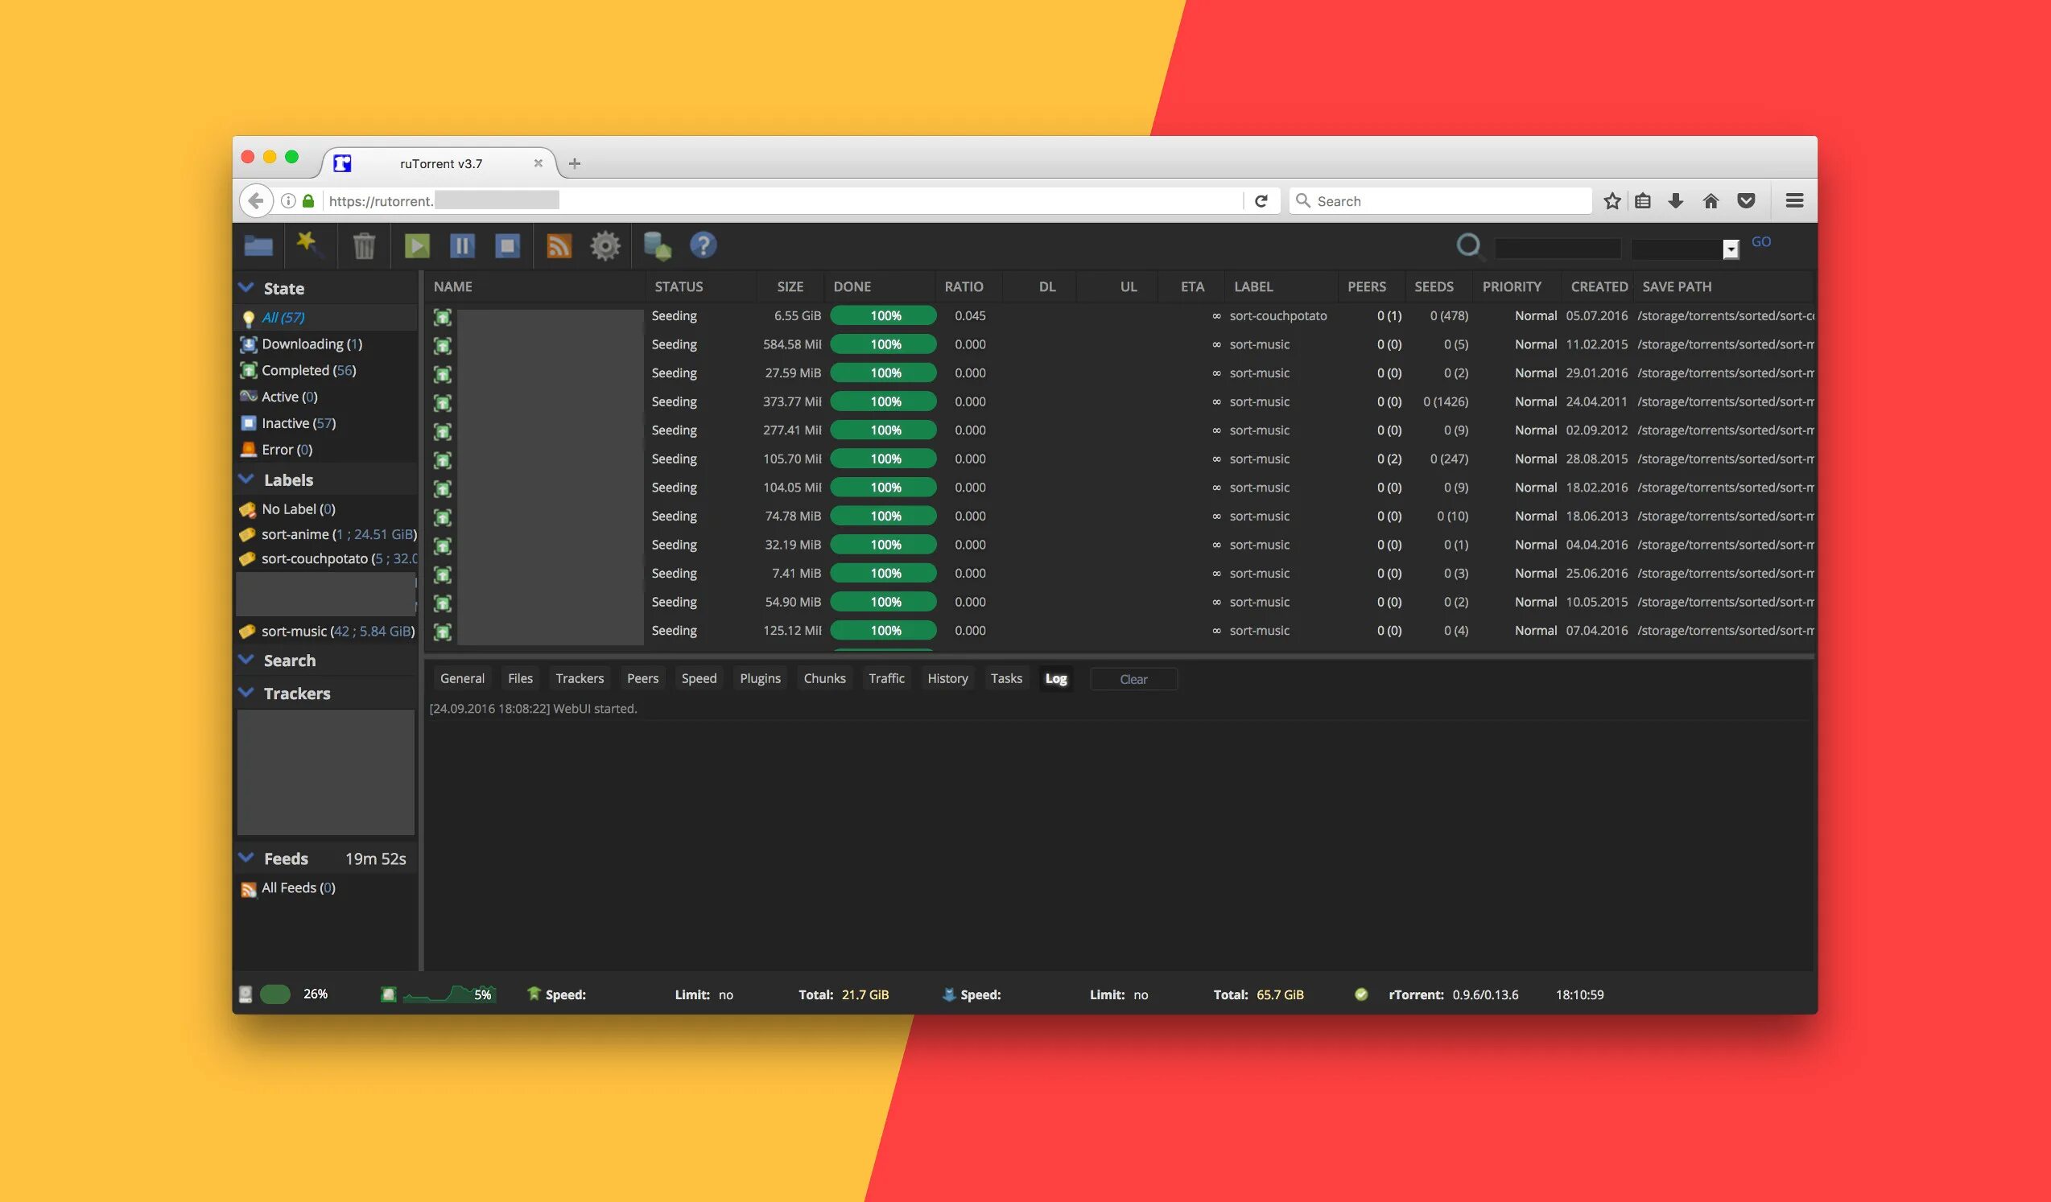Collapse the Feeds panel
Screen dimensions: 2051x1202
246,858
